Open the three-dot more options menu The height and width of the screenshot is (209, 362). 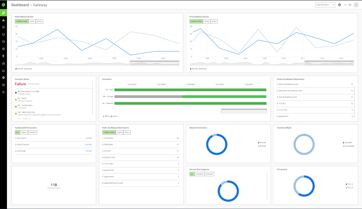[x=345, y=5]
